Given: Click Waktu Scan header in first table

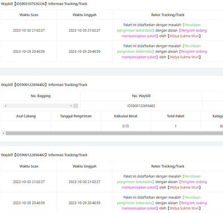Looking at the screenshot, I should 29,15.
